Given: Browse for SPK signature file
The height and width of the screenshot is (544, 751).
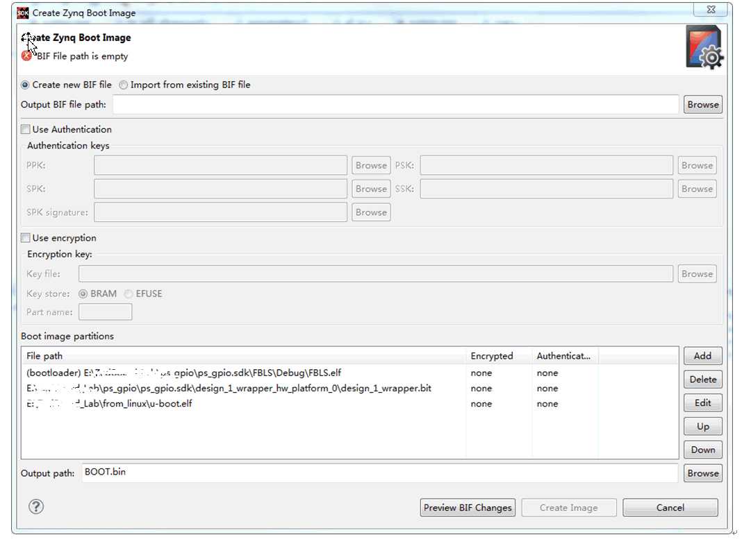Looking at the screenshot, I should [371, 212].
